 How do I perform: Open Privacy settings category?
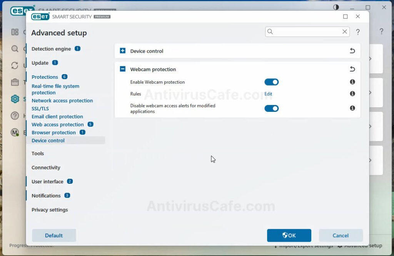(50, 210)
